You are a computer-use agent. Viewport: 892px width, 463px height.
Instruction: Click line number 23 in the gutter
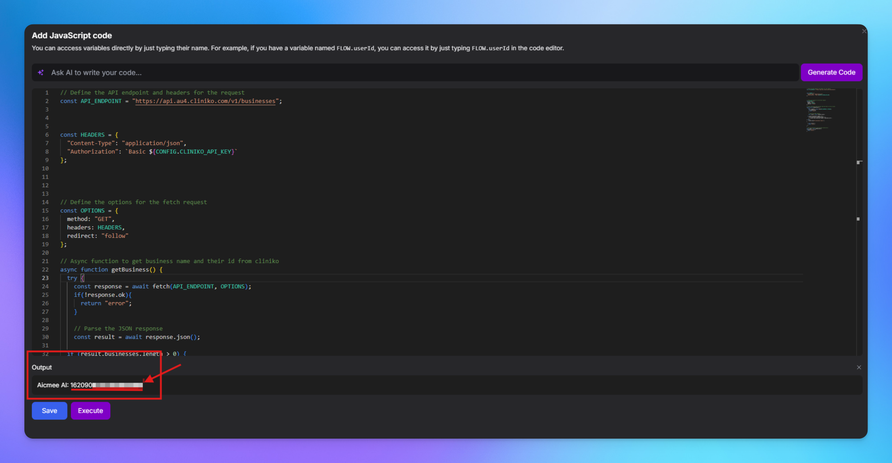pos(45,278)
